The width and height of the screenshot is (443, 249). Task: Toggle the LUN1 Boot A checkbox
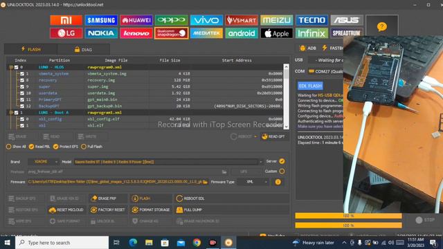(17, 112)
